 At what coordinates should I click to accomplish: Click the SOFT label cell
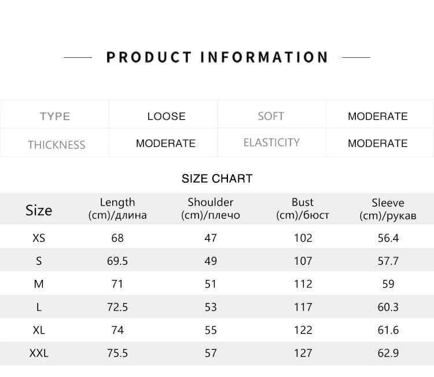pos(271,116)
